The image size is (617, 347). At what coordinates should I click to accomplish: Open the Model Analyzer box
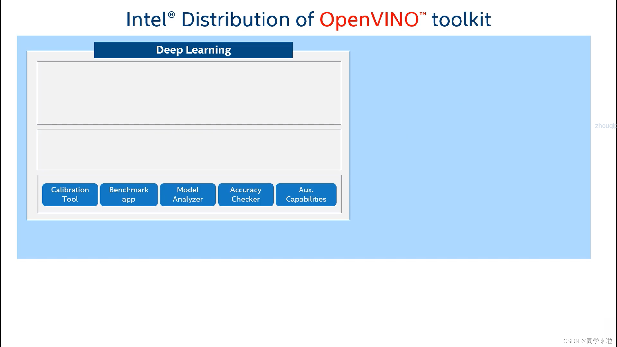point(188,195)
